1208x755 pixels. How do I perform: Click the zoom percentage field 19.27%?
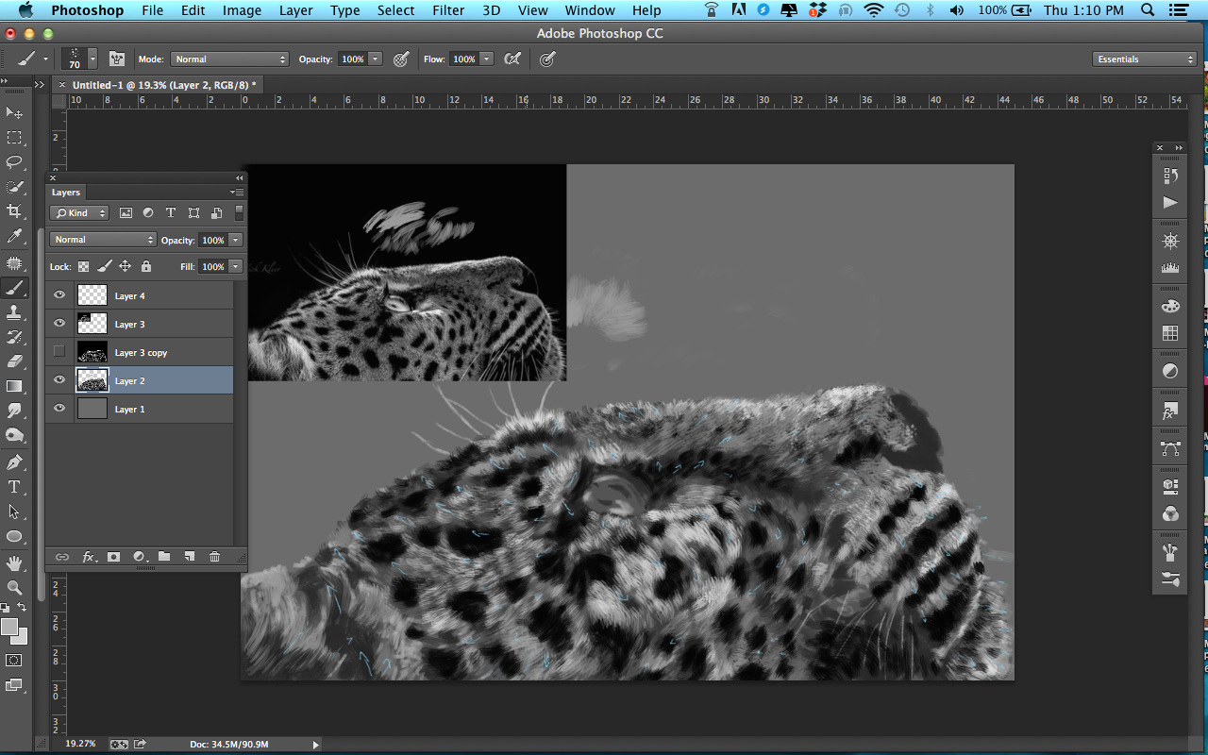(80, 744)
